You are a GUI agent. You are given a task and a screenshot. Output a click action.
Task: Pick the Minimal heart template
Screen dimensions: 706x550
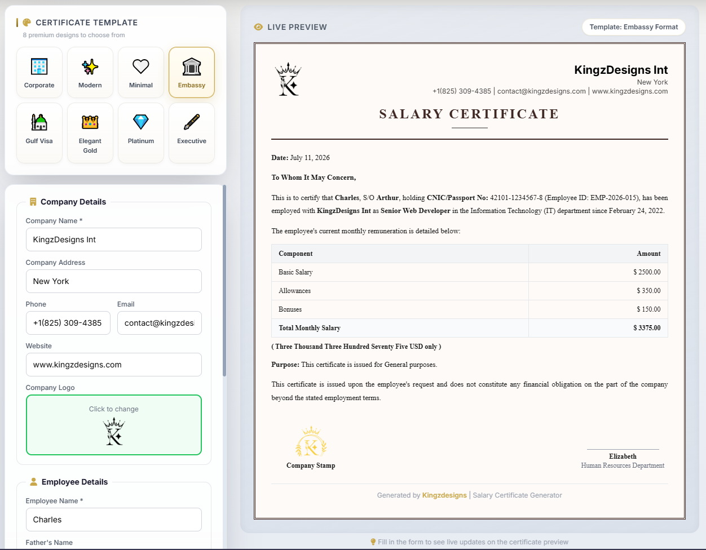tap(141, 72)
